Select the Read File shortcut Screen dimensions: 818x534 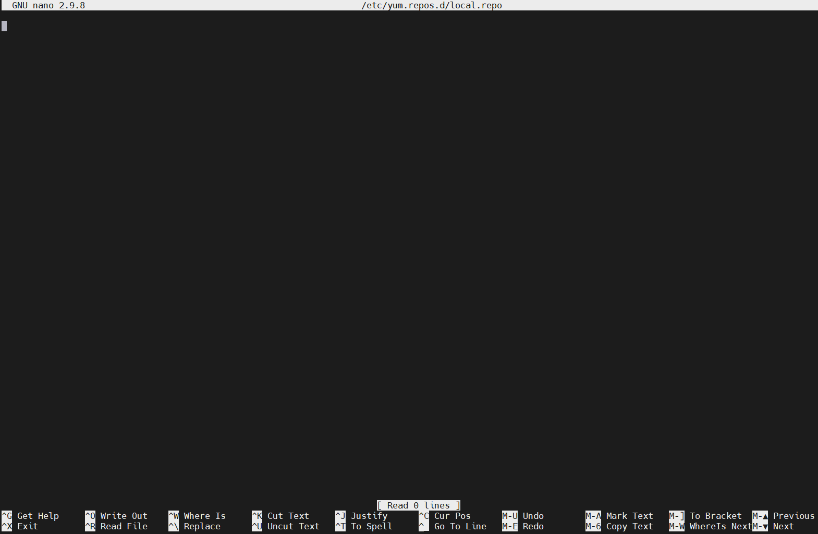124,526
